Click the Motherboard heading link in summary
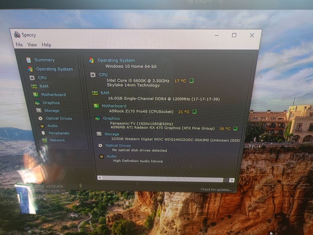This screenshot has width=313, height=235. [114, 106]
